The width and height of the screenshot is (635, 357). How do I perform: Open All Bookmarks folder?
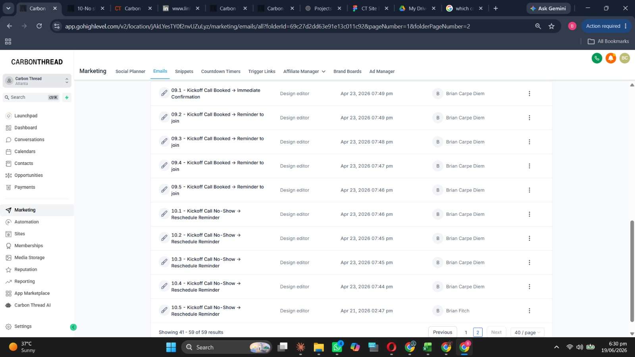608,41
